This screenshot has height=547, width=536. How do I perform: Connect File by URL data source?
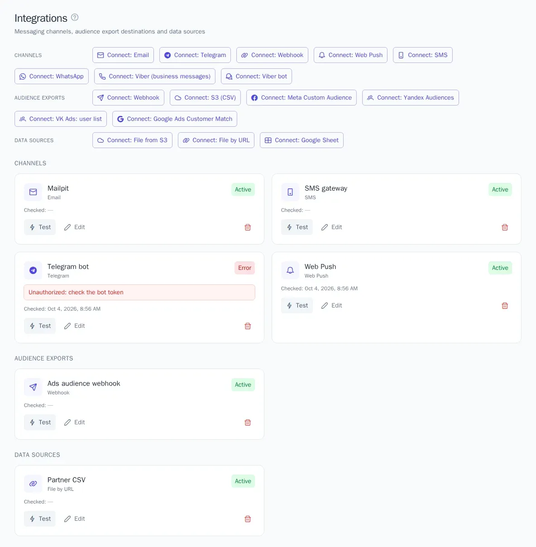pyautogui.click(x=216, y=140)
